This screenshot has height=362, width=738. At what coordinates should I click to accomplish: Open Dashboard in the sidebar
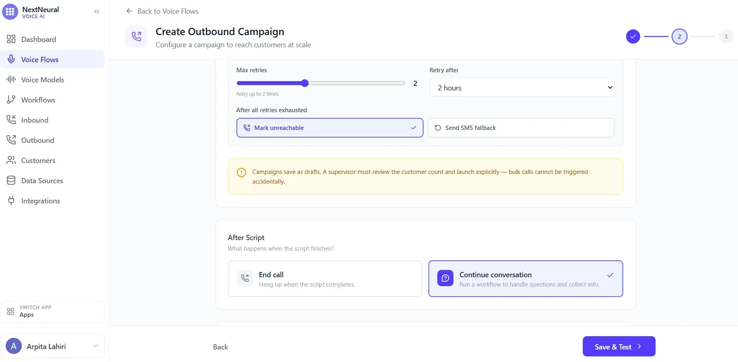[53, 39]
